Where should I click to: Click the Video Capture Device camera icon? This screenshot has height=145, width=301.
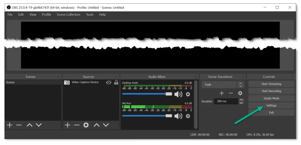click(67, 82)
